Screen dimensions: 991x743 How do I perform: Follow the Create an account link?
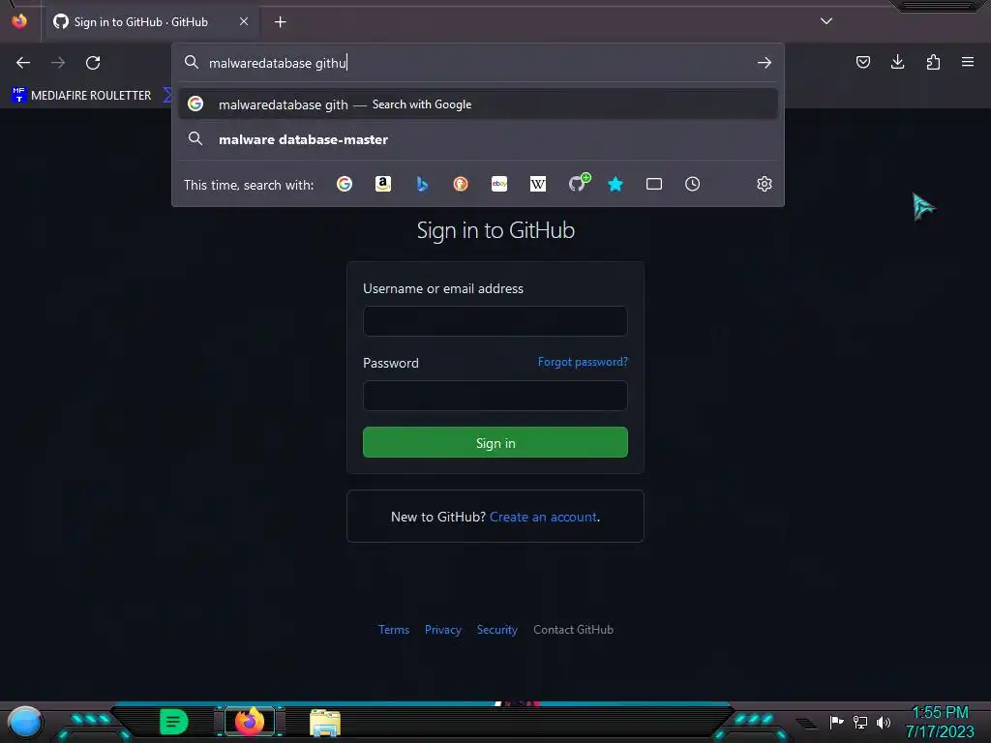pos(543,517)
